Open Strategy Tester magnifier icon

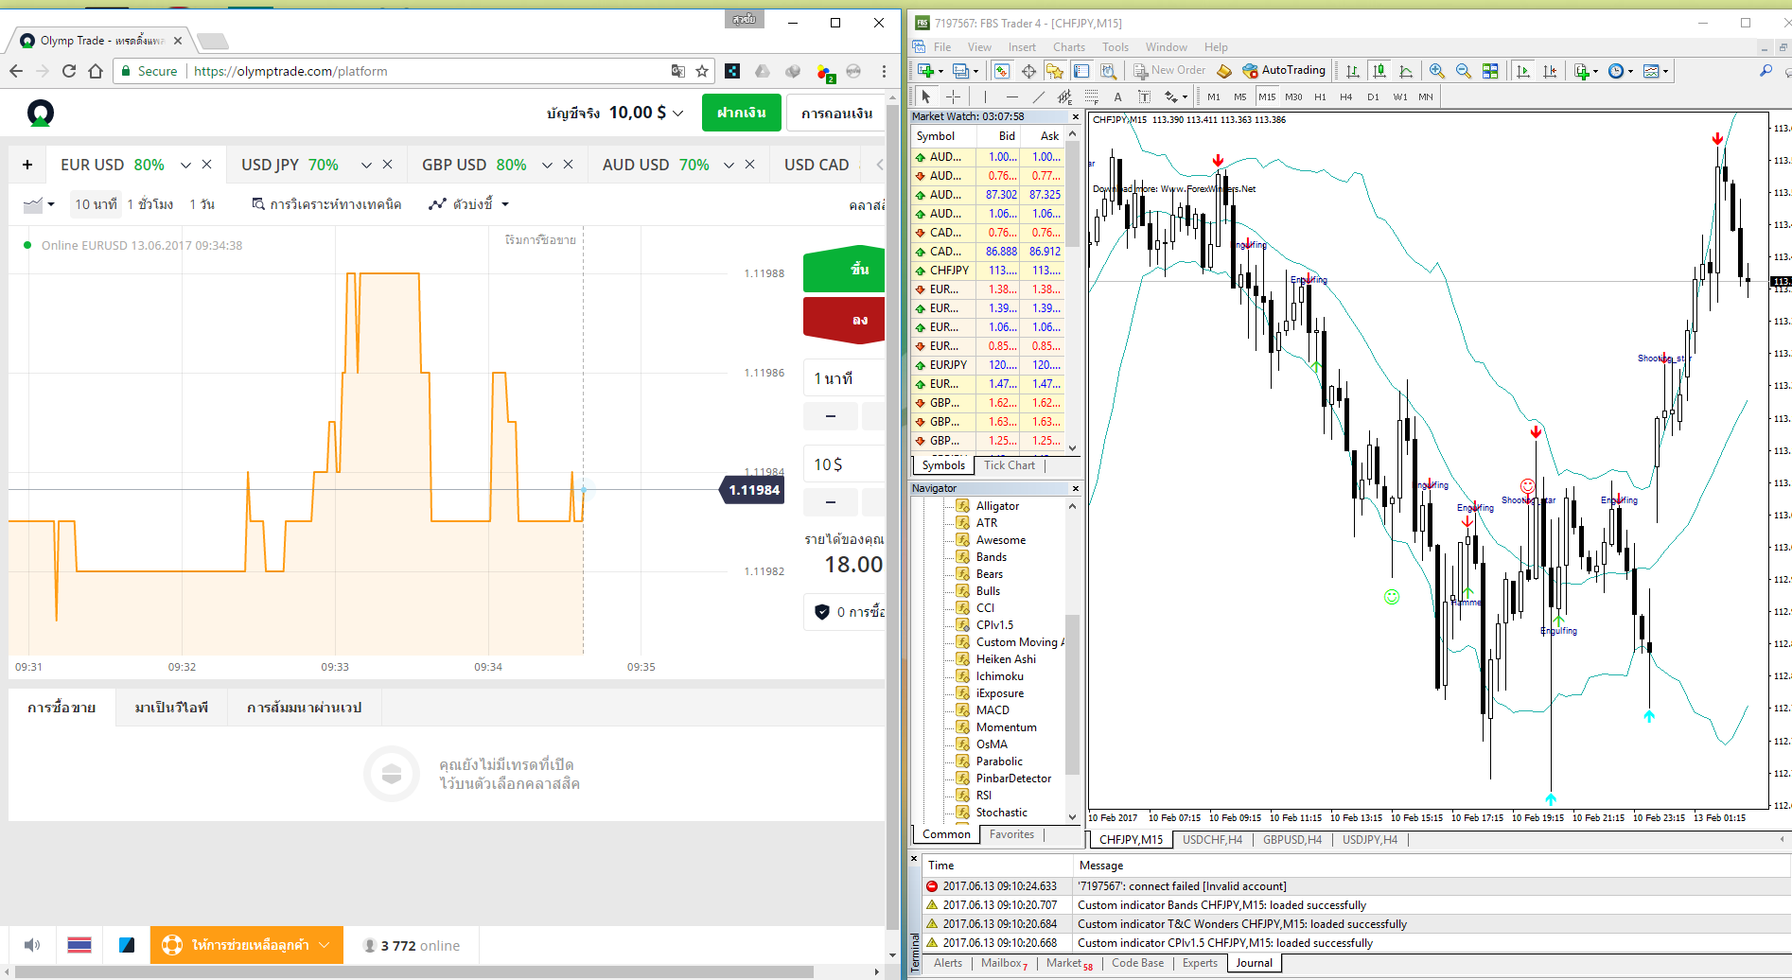[x=1108, y=71]
